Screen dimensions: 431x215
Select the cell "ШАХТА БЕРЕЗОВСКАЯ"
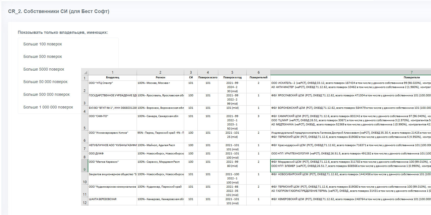(112, 201)
